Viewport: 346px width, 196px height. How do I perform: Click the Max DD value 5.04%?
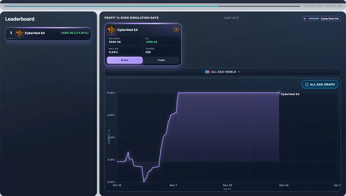coord(113,52)
